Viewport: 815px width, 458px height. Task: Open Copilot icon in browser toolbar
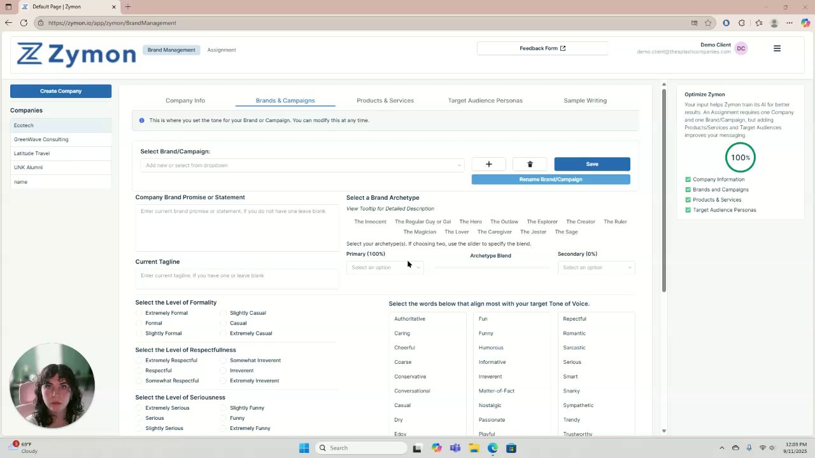pyautogui.click(x=805, y=23)
